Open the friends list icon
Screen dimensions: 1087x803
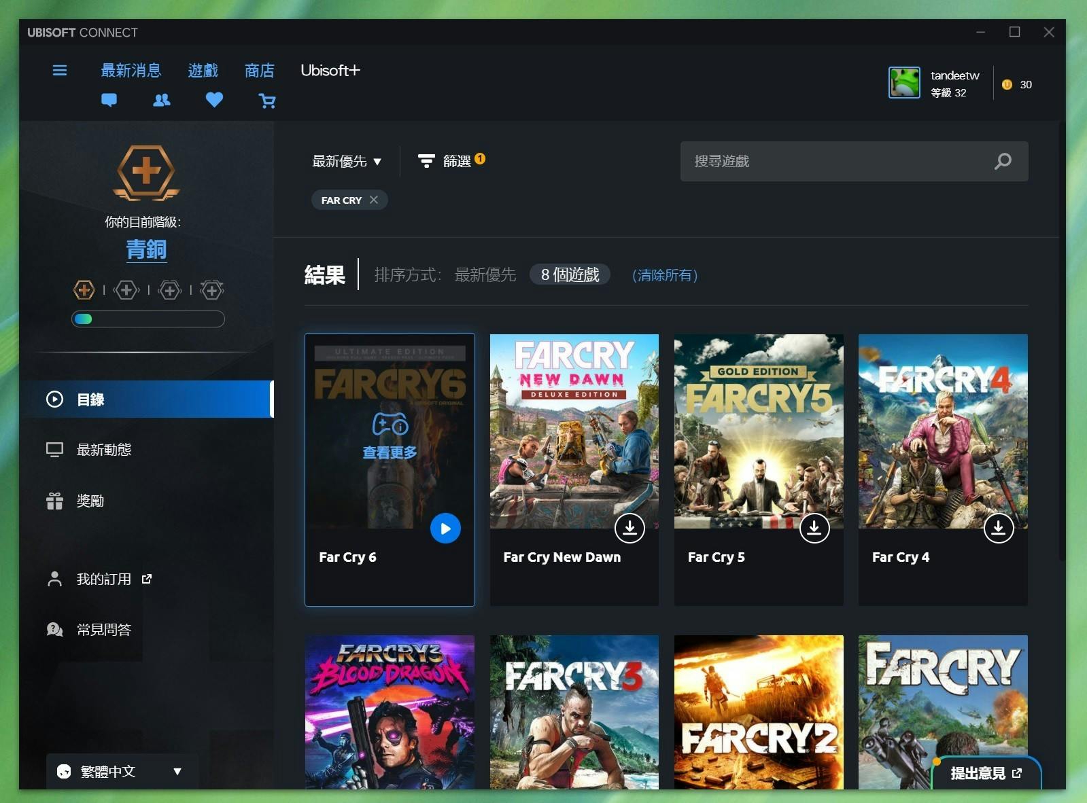(162, 101)
